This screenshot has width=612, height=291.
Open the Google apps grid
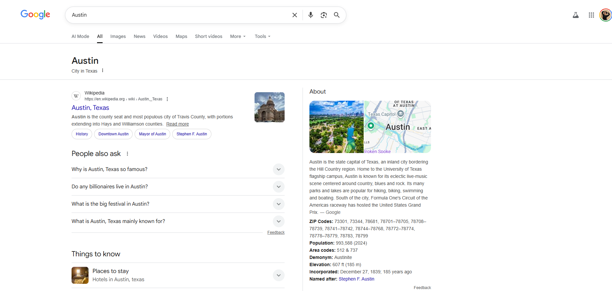[591, 15]
